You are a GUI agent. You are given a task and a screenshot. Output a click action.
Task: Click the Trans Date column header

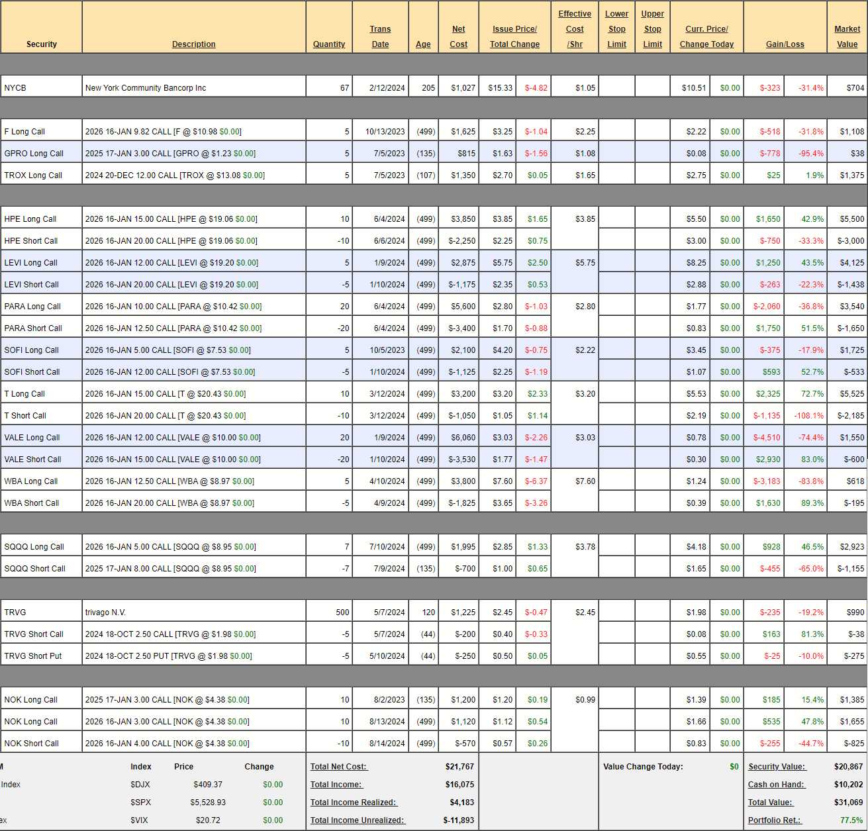coord(380,36)
